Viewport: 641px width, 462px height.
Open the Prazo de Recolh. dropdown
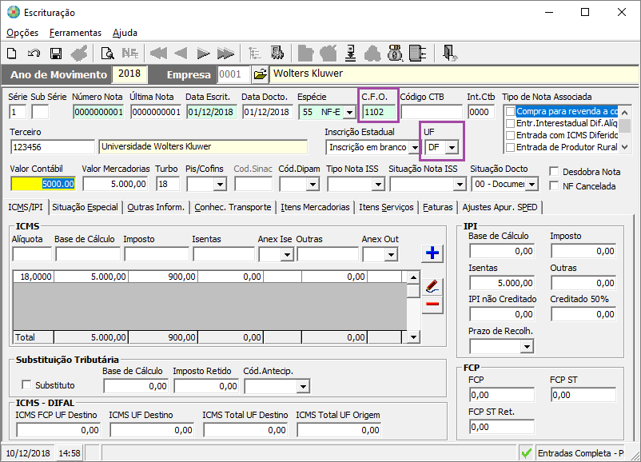click(x=527, y=347)
